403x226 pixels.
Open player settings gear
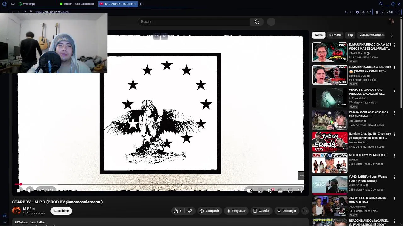pos(270,191)
